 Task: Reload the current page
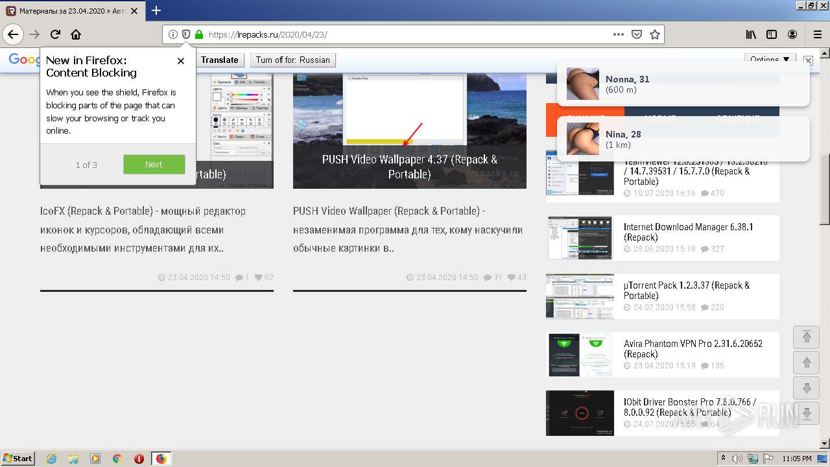click(x=56, y=34)
